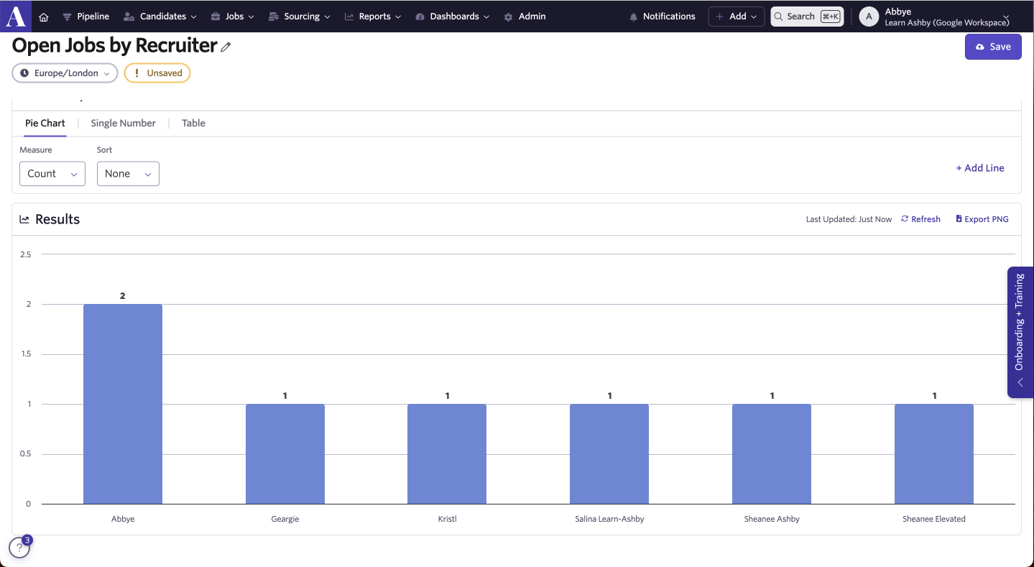Open the help question mark icon
This screenshot has width=1034, height=567.
(19, 548)
